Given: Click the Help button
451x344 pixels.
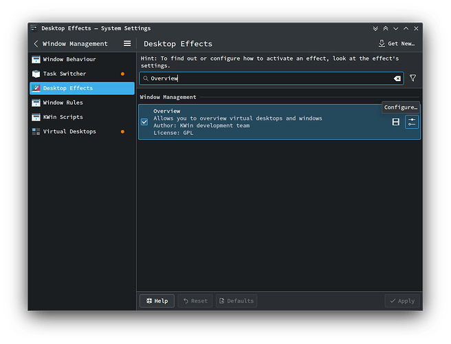Looking at the screenshot, I should click(157, 301).
